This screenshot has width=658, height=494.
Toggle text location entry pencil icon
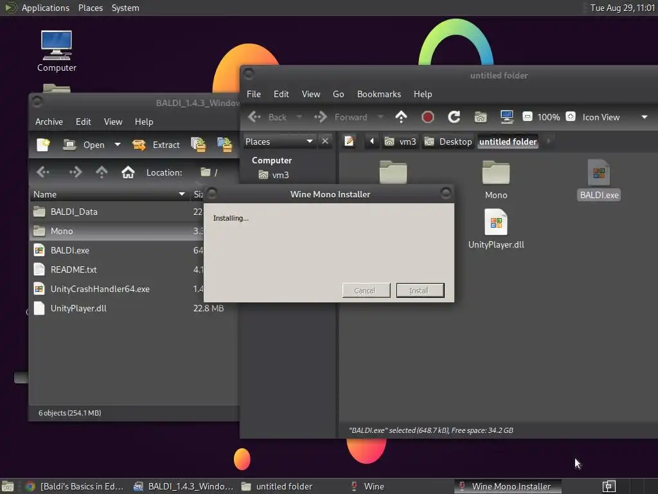tap(349, 141)
